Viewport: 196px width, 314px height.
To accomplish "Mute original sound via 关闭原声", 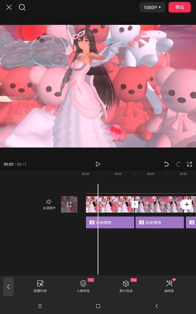I will (49, 204).
